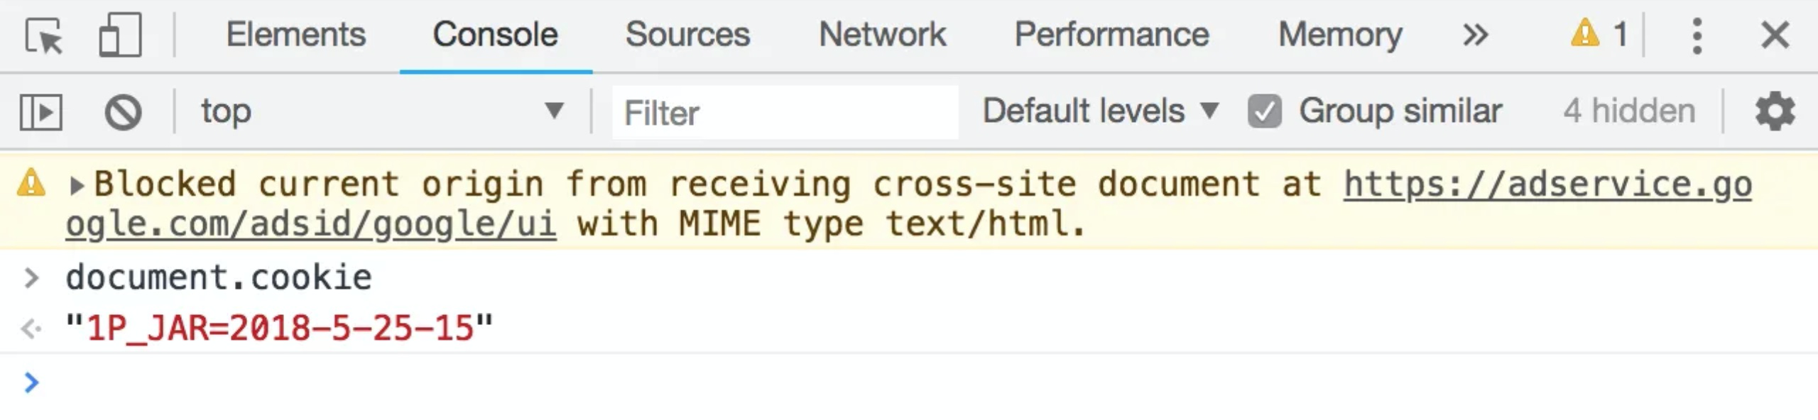Focus the Filter input field
This screenshot has height=420, width=1818.
[x=785, y=112]
